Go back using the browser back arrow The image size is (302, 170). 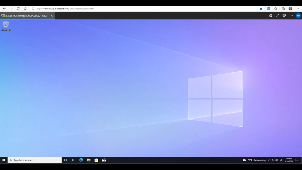[x=4, y=9]
